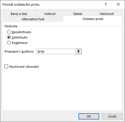The image size is (125, 122).
Task: Click the collapse dialog range-select arrow icon
Action: coord(78,51)
